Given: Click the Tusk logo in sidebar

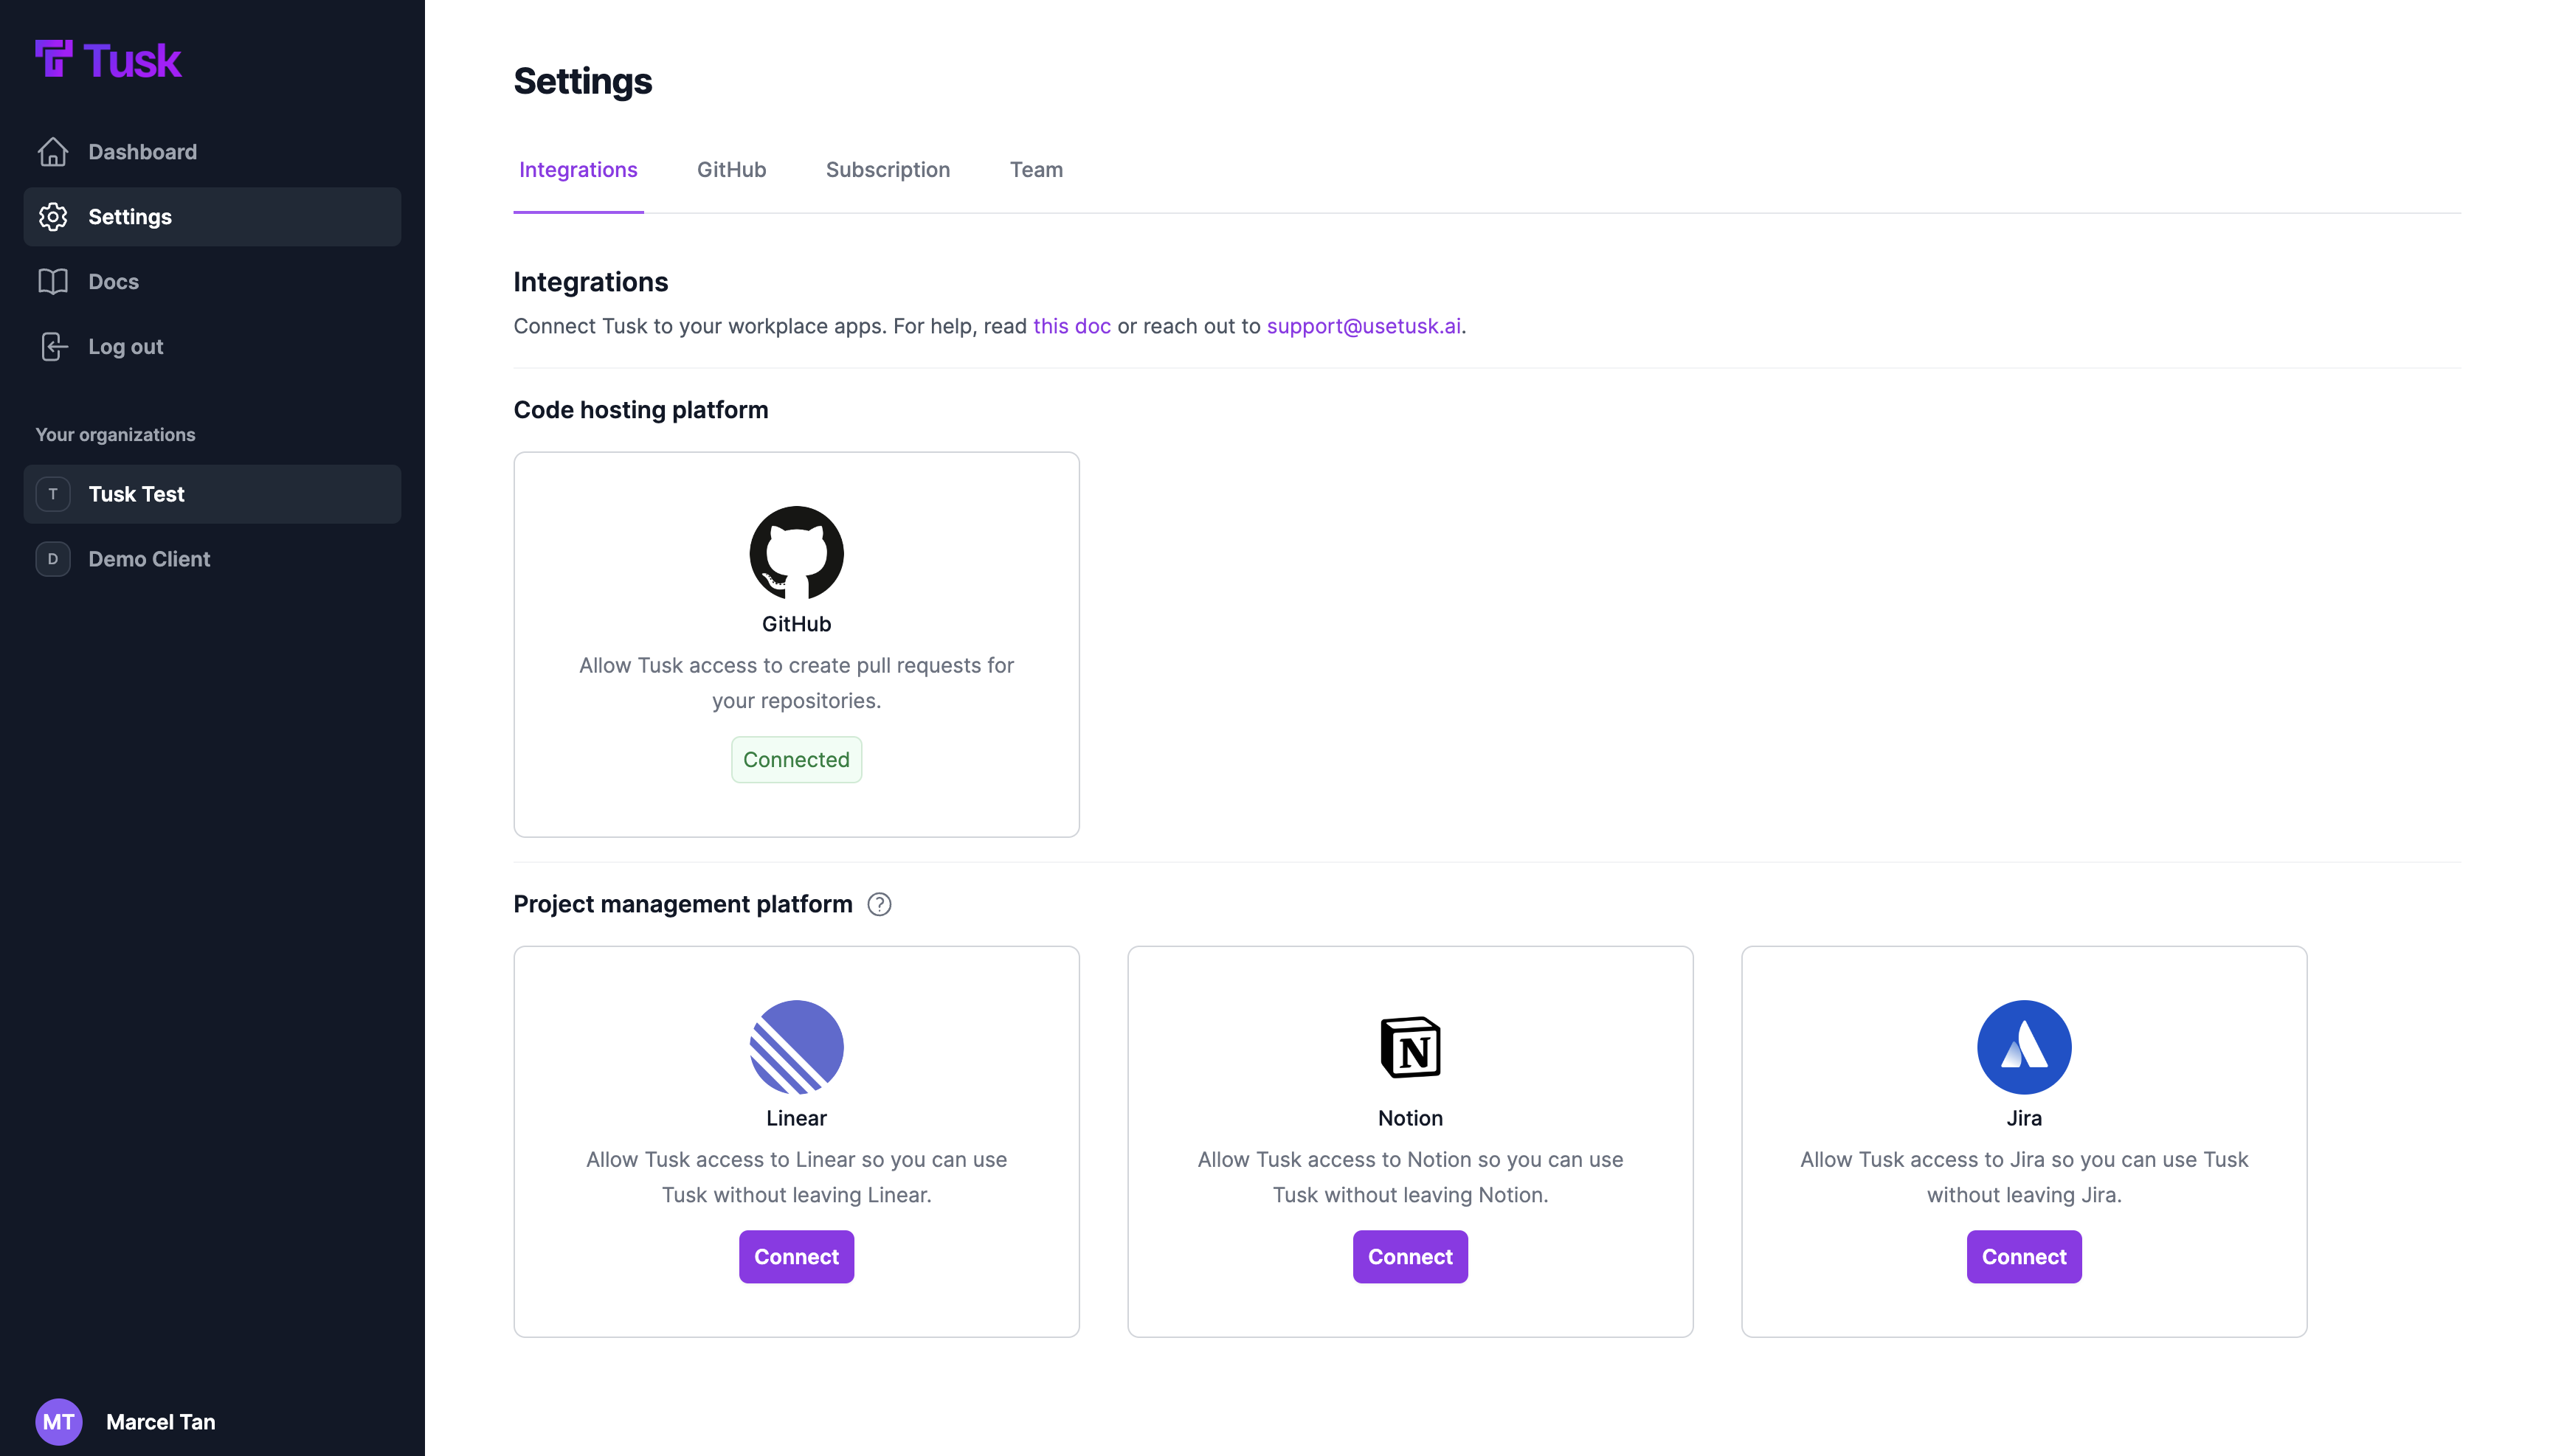Looking at the screenshot, I should point(108,60).
